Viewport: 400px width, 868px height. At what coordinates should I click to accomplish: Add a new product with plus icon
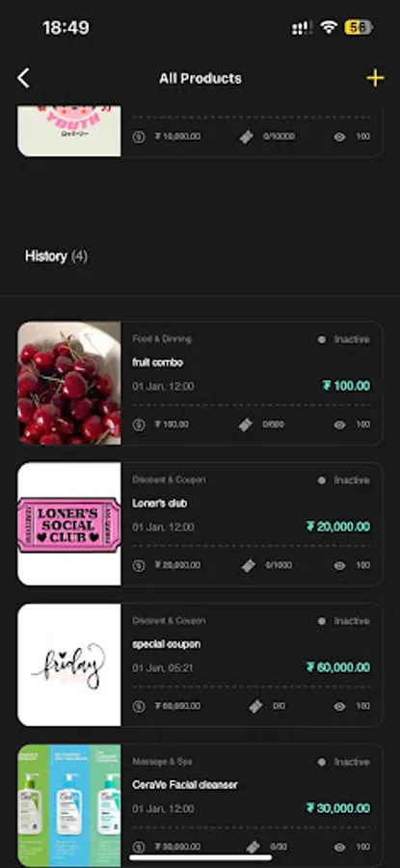point(375,79)
